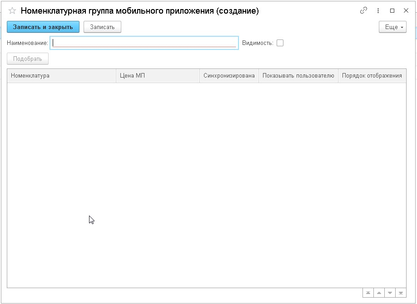Select the Синхронизирована column header
The width and height of the screenshot is (417, 304).
(229, 76)
